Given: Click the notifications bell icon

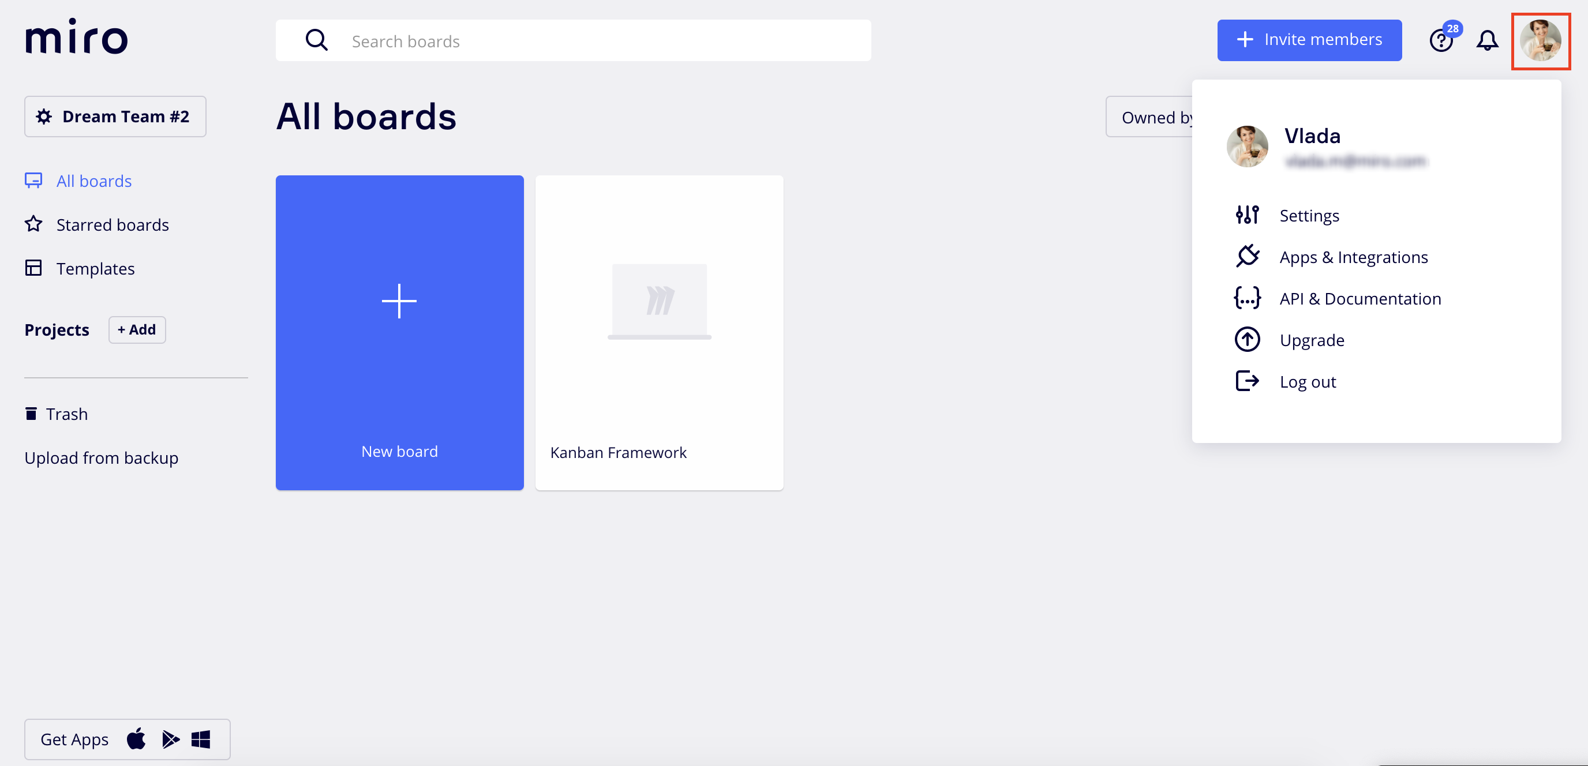Looking at the screenshot, I should point(1486,41).
